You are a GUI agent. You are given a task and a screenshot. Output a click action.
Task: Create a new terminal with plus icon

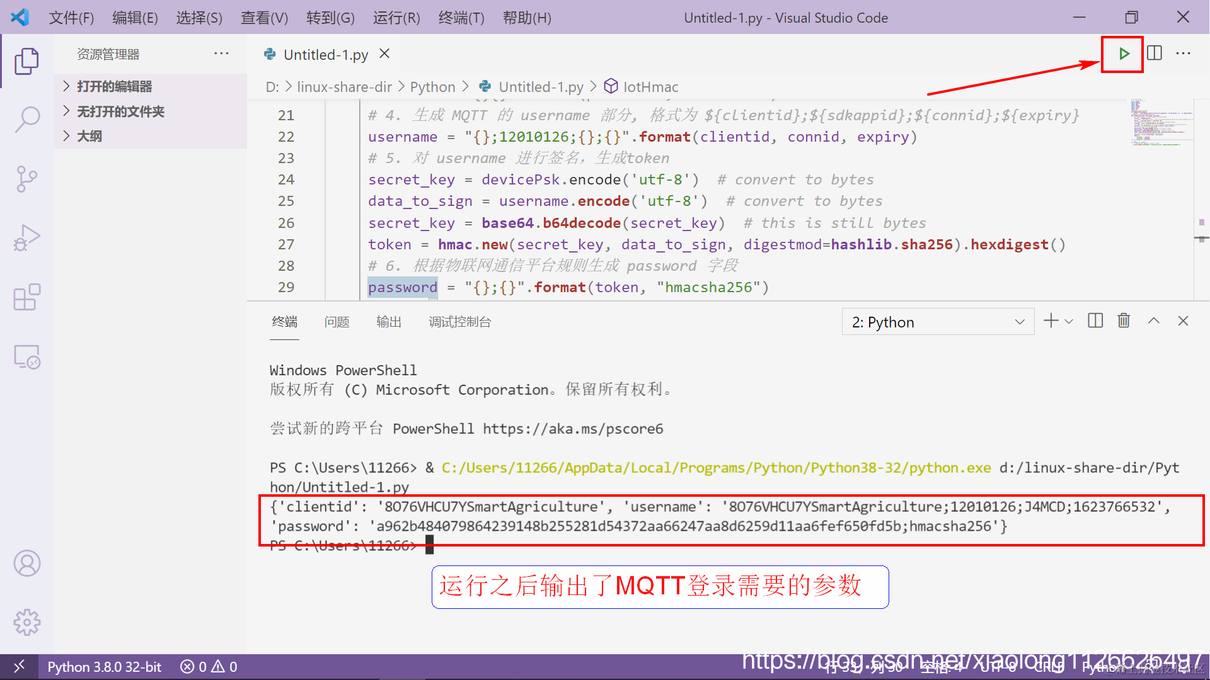(1051, 321)
